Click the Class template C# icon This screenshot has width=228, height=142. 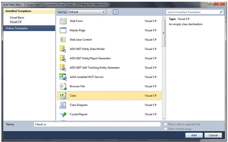(63, 95)
